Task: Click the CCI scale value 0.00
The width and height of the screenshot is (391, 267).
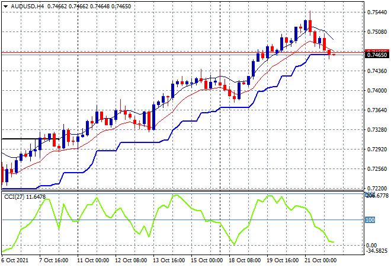Action: tap(371, 246)
